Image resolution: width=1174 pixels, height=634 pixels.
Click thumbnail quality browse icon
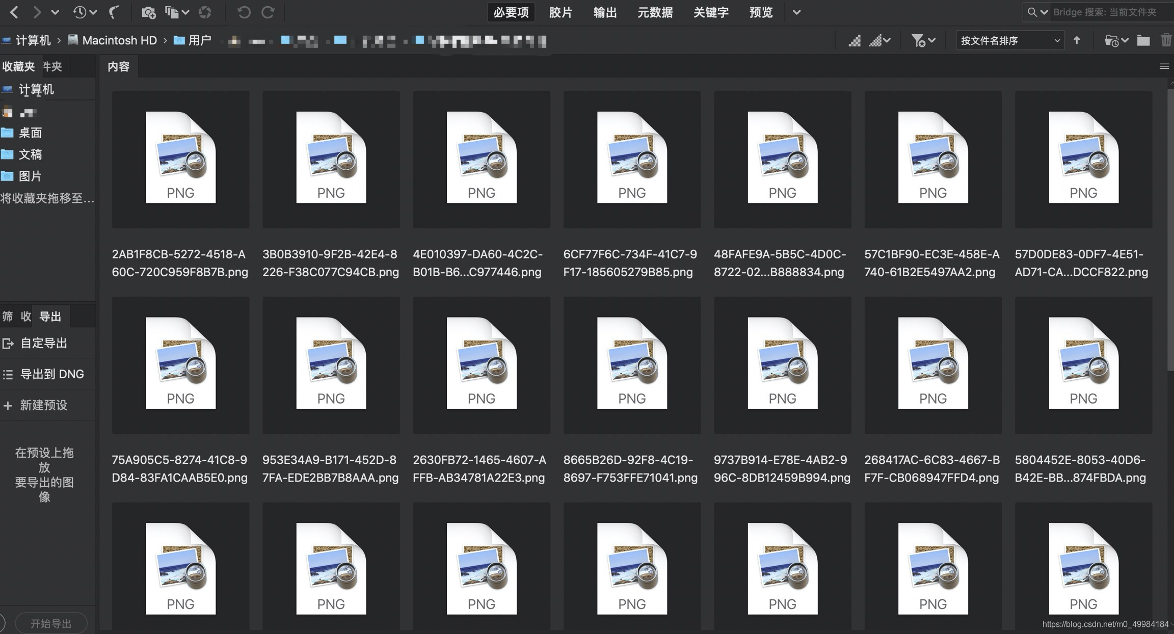[855, 40]
